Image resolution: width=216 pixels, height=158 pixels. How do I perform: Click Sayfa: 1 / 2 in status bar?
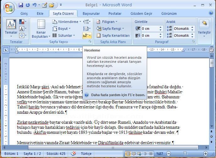click(32, 154)
